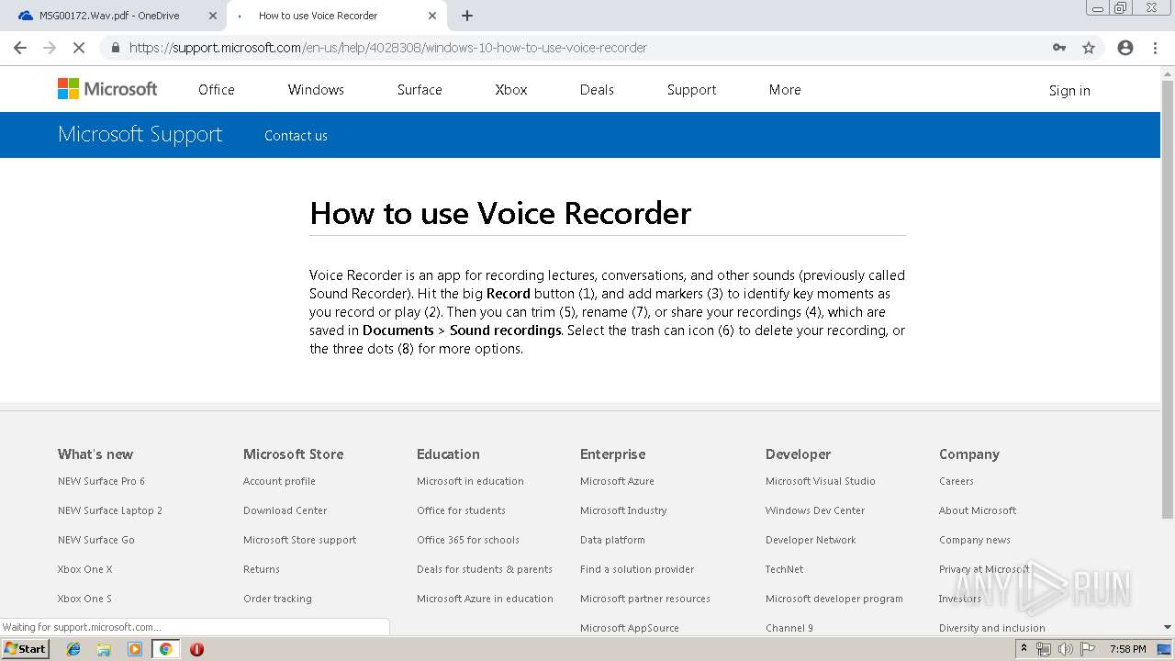Click the Action Center flag tray icon
The height and width of the screenshot is (661, 1175).
[1087, 649]
